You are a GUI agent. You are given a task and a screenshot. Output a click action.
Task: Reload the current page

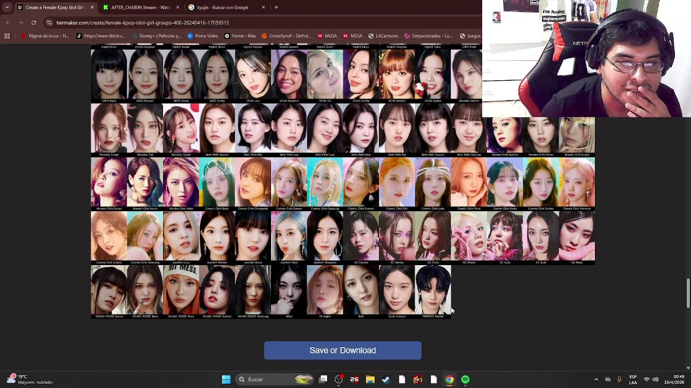(34, 23)
